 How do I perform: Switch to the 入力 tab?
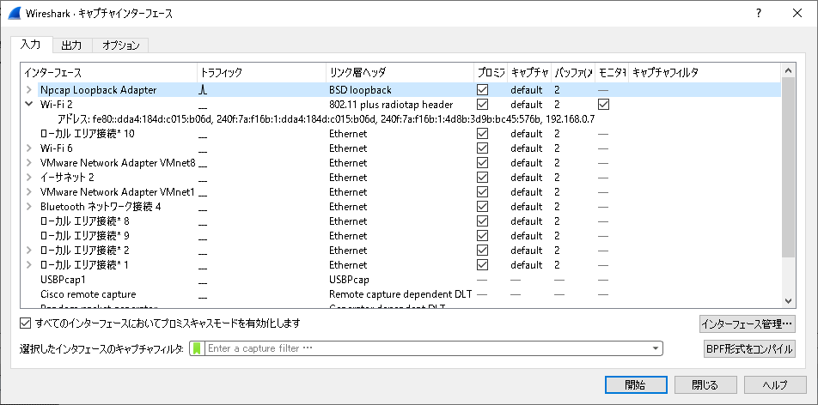tap(30, 45)
